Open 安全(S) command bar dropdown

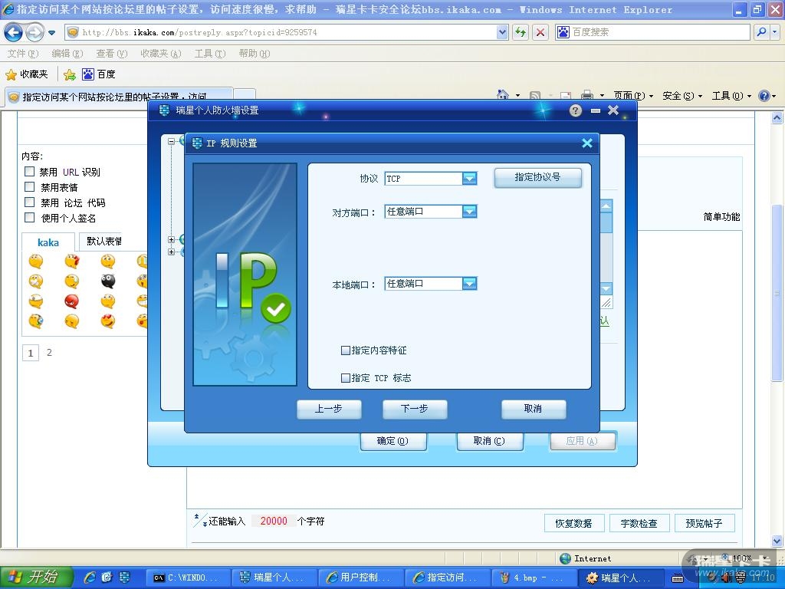coord(682,96)
